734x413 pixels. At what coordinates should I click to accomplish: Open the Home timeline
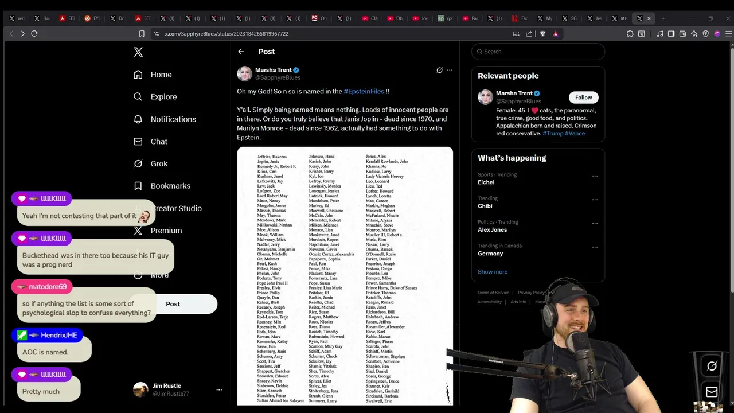pos(153,75)
